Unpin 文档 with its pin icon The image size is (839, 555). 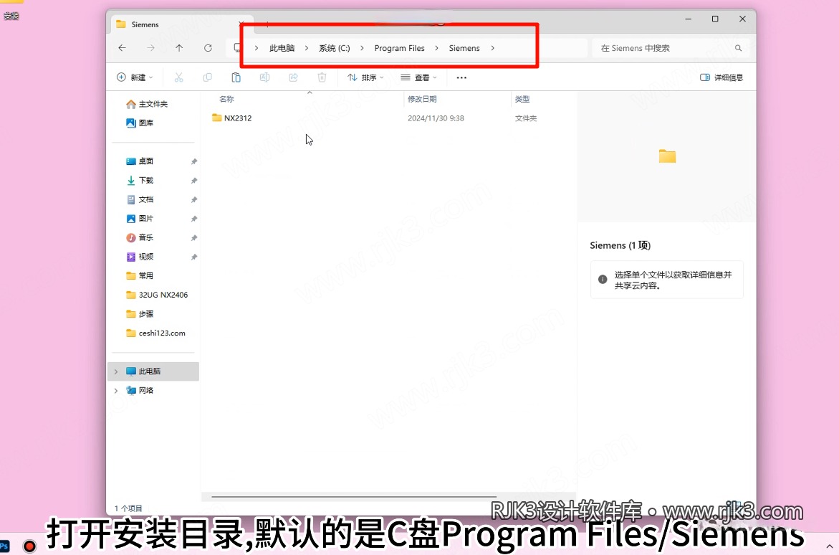click(x=194, y=199)
